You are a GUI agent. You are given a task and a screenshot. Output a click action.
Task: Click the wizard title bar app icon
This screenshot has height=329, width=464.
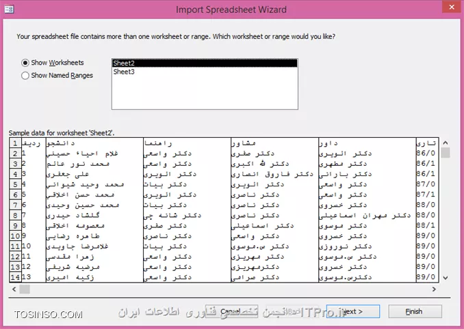pos(9,9)
